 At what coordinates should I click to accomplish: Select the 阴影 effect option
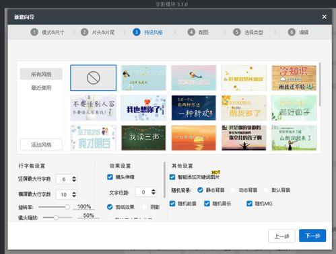pyautogui.click(x=145, y=207)
